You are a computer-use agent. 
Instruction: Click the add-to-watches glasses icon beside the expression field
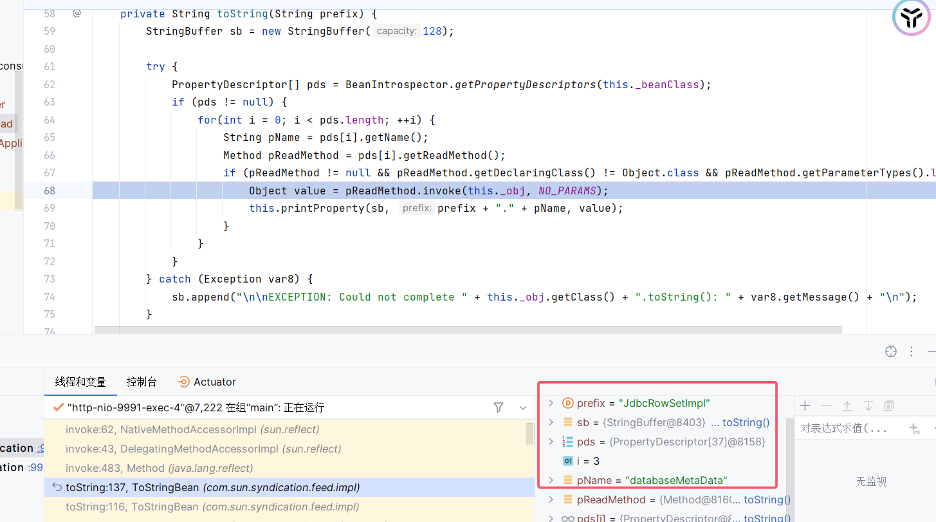point(914,428)
